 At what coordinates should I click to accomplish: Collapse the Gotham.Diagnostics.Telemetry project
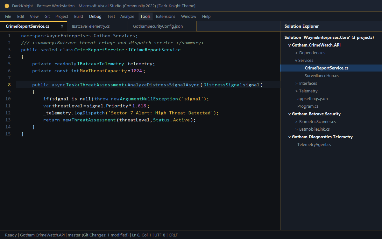pos(290,137)
